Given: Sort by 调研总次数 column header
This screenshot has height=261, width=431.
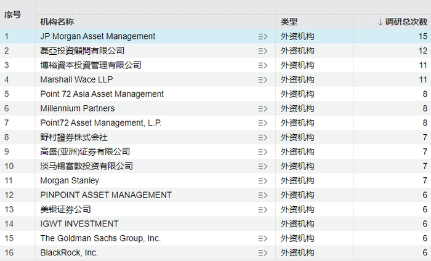Looking at the screenshot, I should [x=403, y=22].
